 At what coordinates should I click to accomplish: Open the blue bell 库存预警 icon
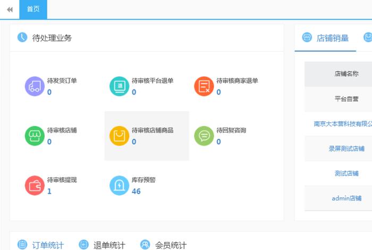click(x=120, y=186)
